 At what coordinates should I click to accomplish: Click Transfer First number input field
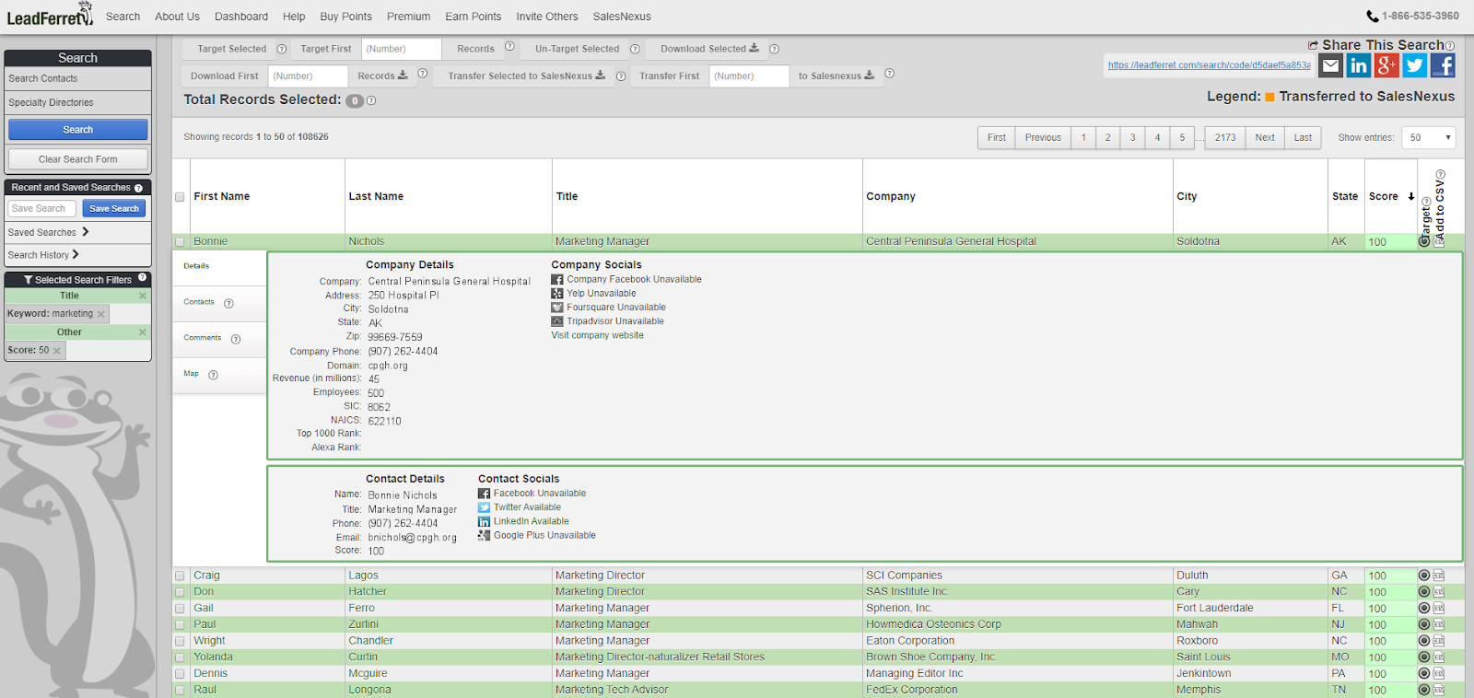(749, 76)
